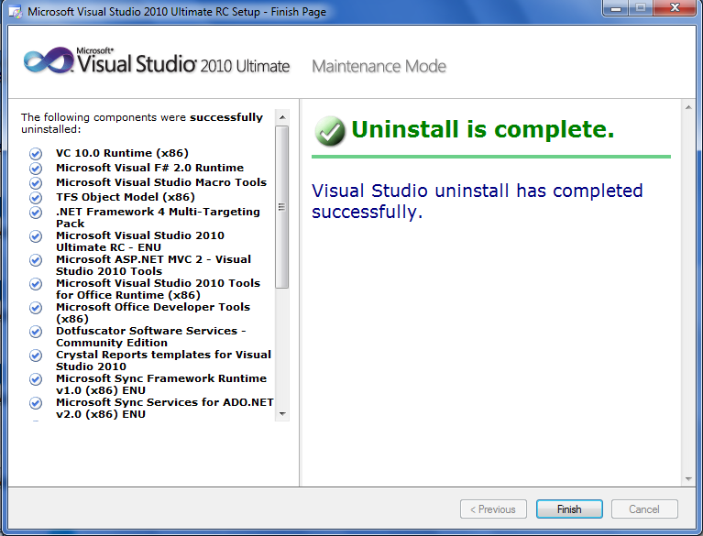Click 'Microsoft Sync Framework Runtime v1.0' text
The width and height of the screenshot is (703, 536).
coord(161,384)
